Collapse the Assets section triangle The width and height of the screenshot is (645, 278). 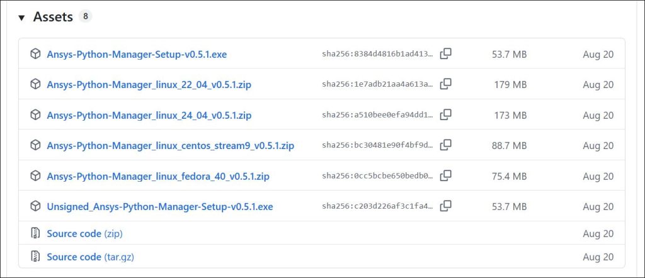point(21,18)
